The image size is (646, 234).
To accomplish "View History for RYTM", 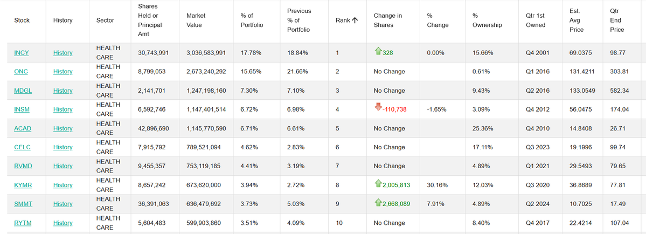I will coord(62,223).
